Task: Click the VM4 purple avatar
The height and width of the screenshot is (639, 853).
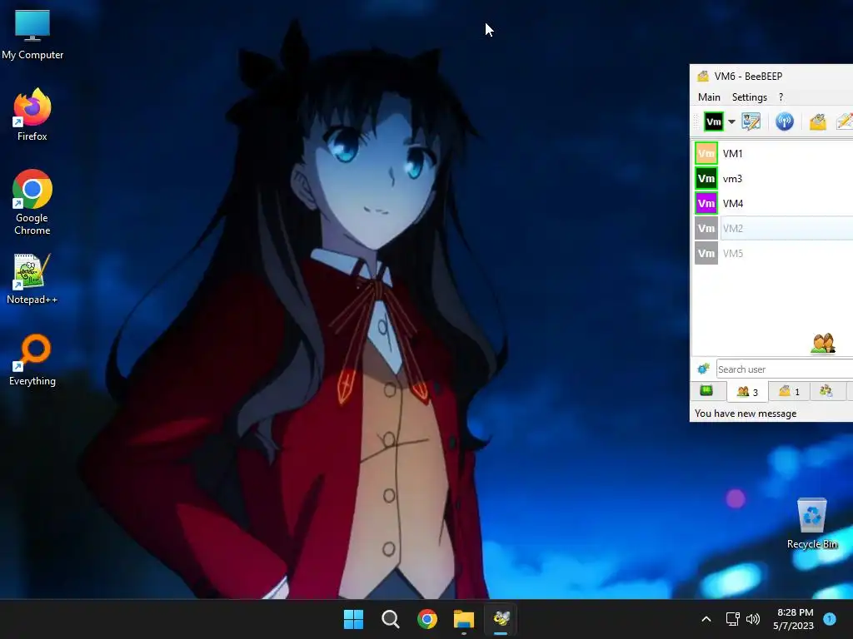Action: 706,203
